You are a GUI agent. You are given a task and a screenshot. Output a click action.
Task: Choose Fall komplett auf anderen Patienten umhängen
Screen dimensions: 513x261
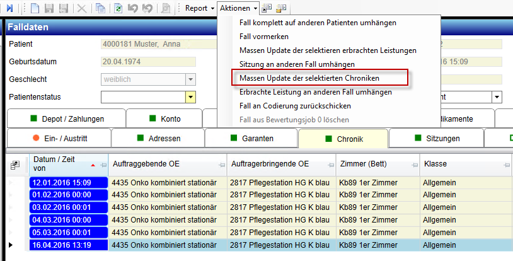tap(318, 23)
